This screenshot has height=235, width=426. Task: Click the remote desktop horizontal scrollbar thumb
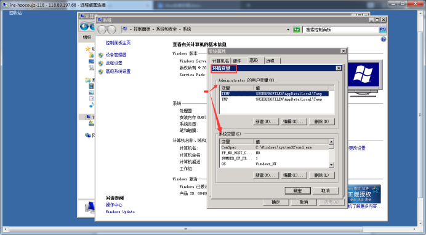point(186,229)
